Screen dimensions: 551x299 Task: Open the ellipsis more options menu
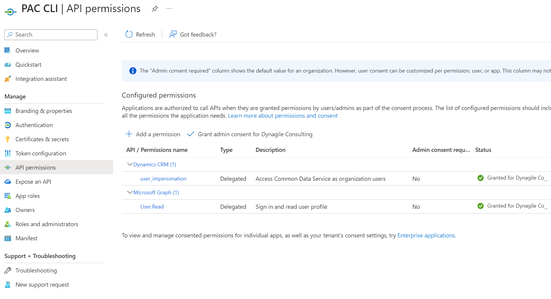coord(169,9)
